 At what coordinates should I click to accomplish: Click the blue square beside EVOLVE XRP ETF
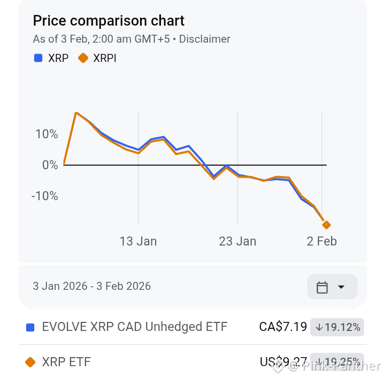(x=30, y=327)
